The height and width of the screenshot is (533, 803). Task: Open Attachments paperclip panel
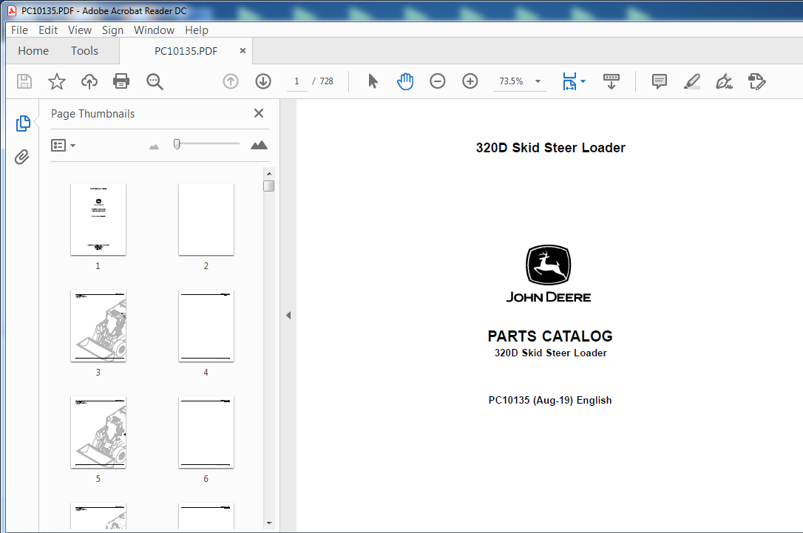point(22,157)
